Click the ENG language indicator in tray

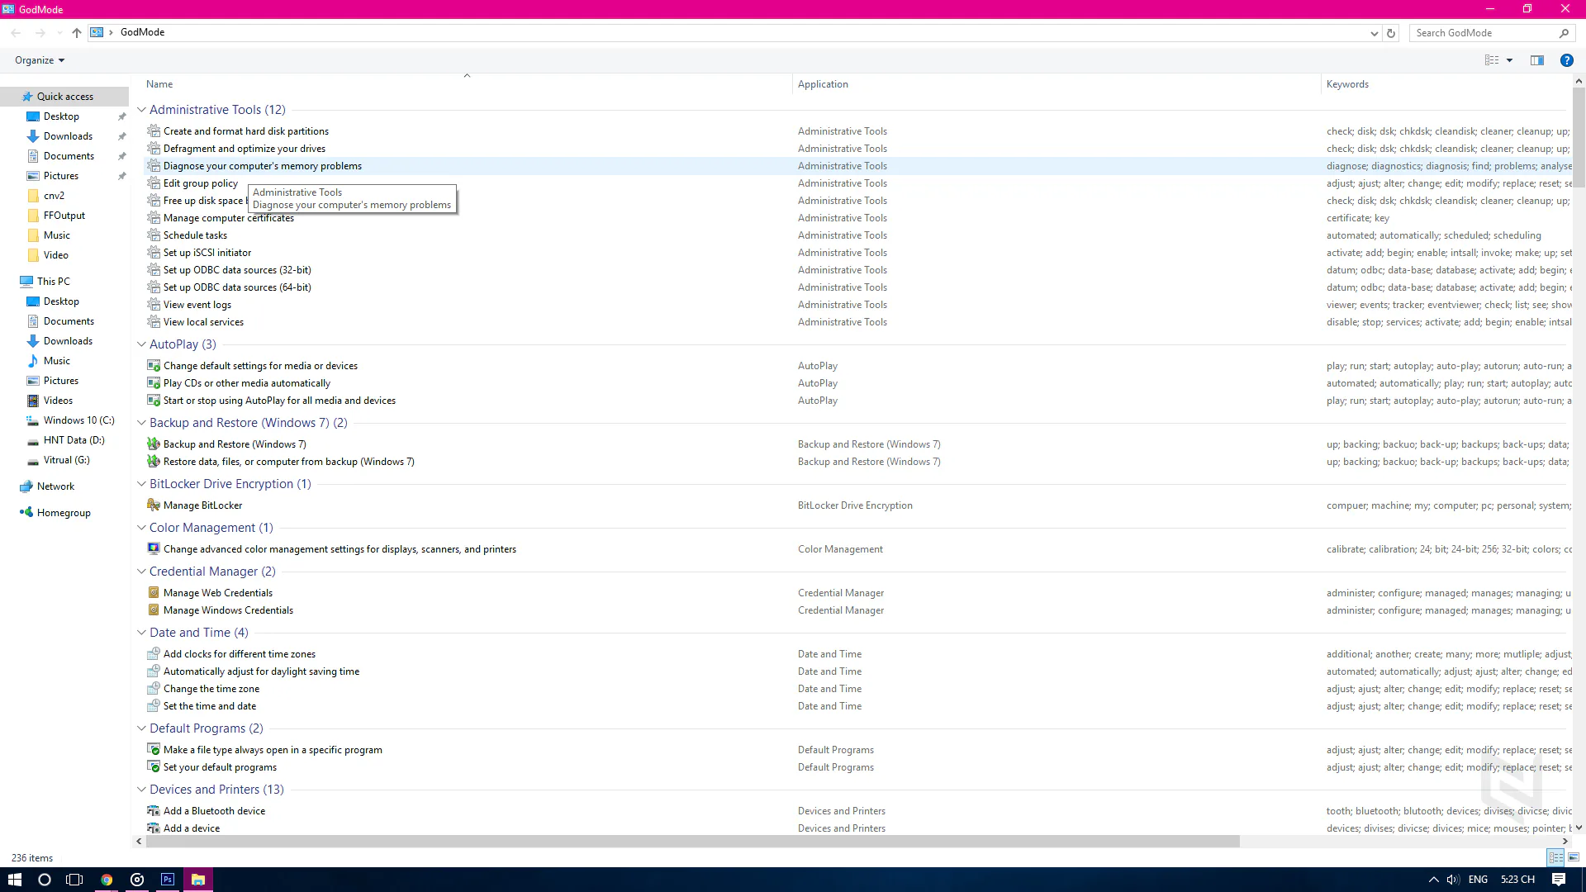pos(1478,880)
